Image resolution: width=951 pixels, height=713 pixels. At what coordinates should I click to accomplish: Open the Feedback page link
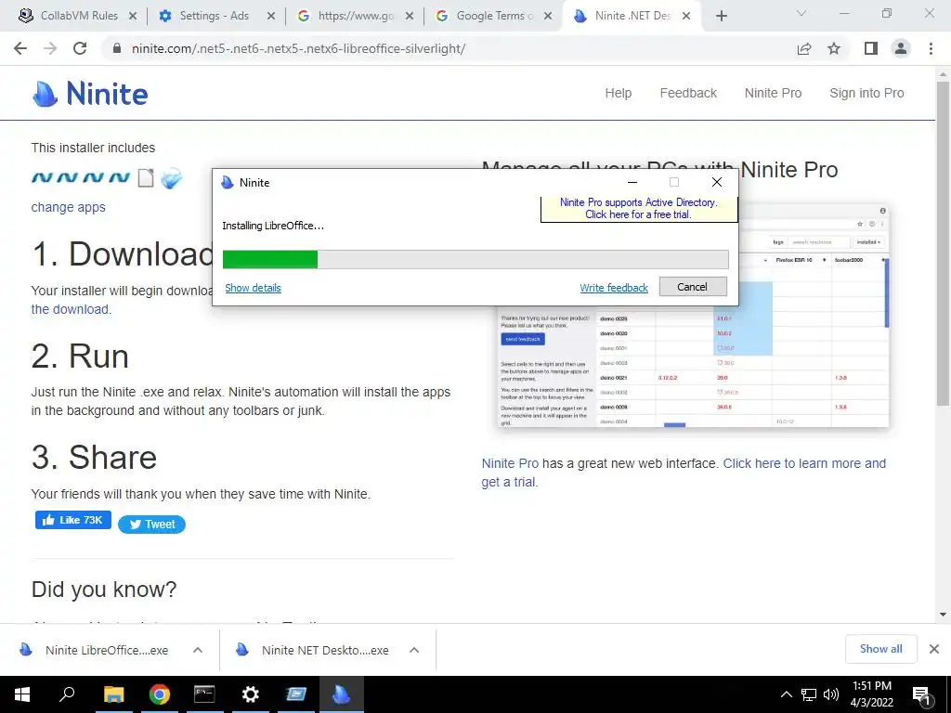click(688, 93)
